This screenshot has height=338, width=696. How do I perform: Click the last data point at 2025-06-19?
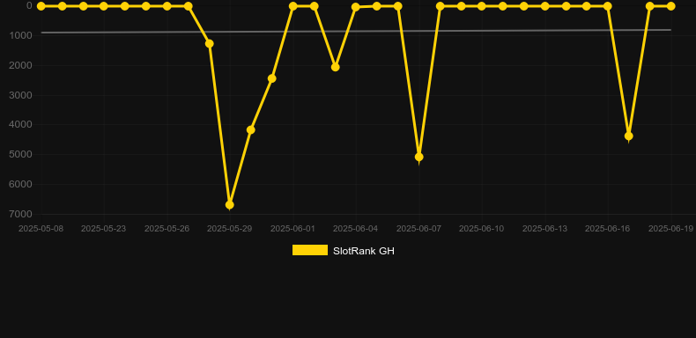coord(670,6)
